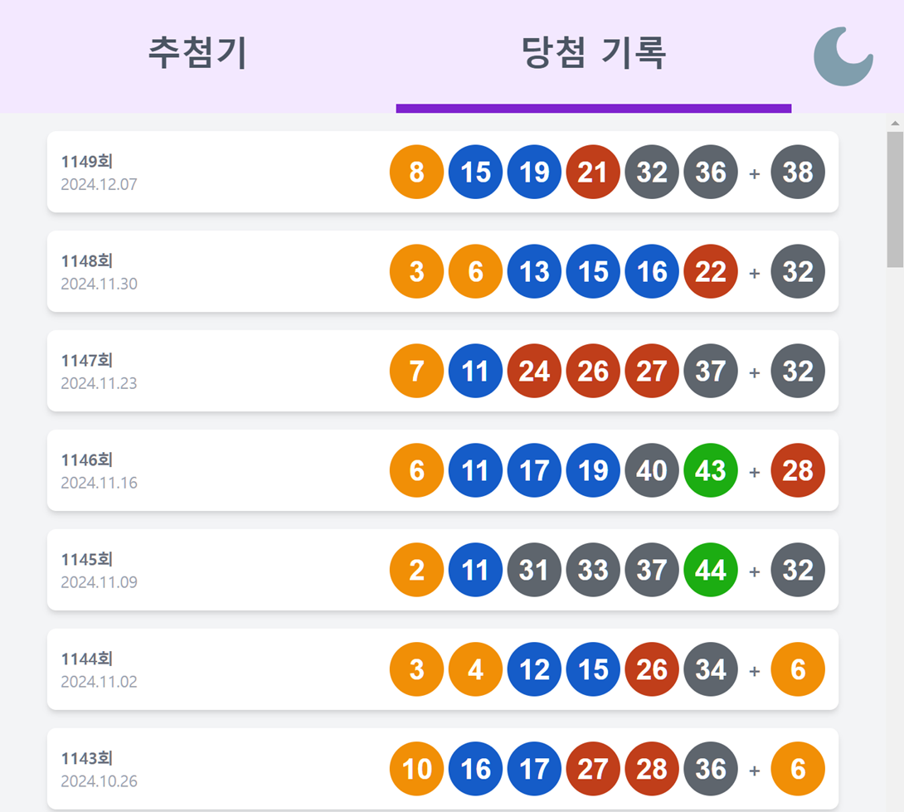The height and width of the screenshot is (812, 904).
Task: Click blue ball 12 in round 1144
Action: tap(534, 669)
